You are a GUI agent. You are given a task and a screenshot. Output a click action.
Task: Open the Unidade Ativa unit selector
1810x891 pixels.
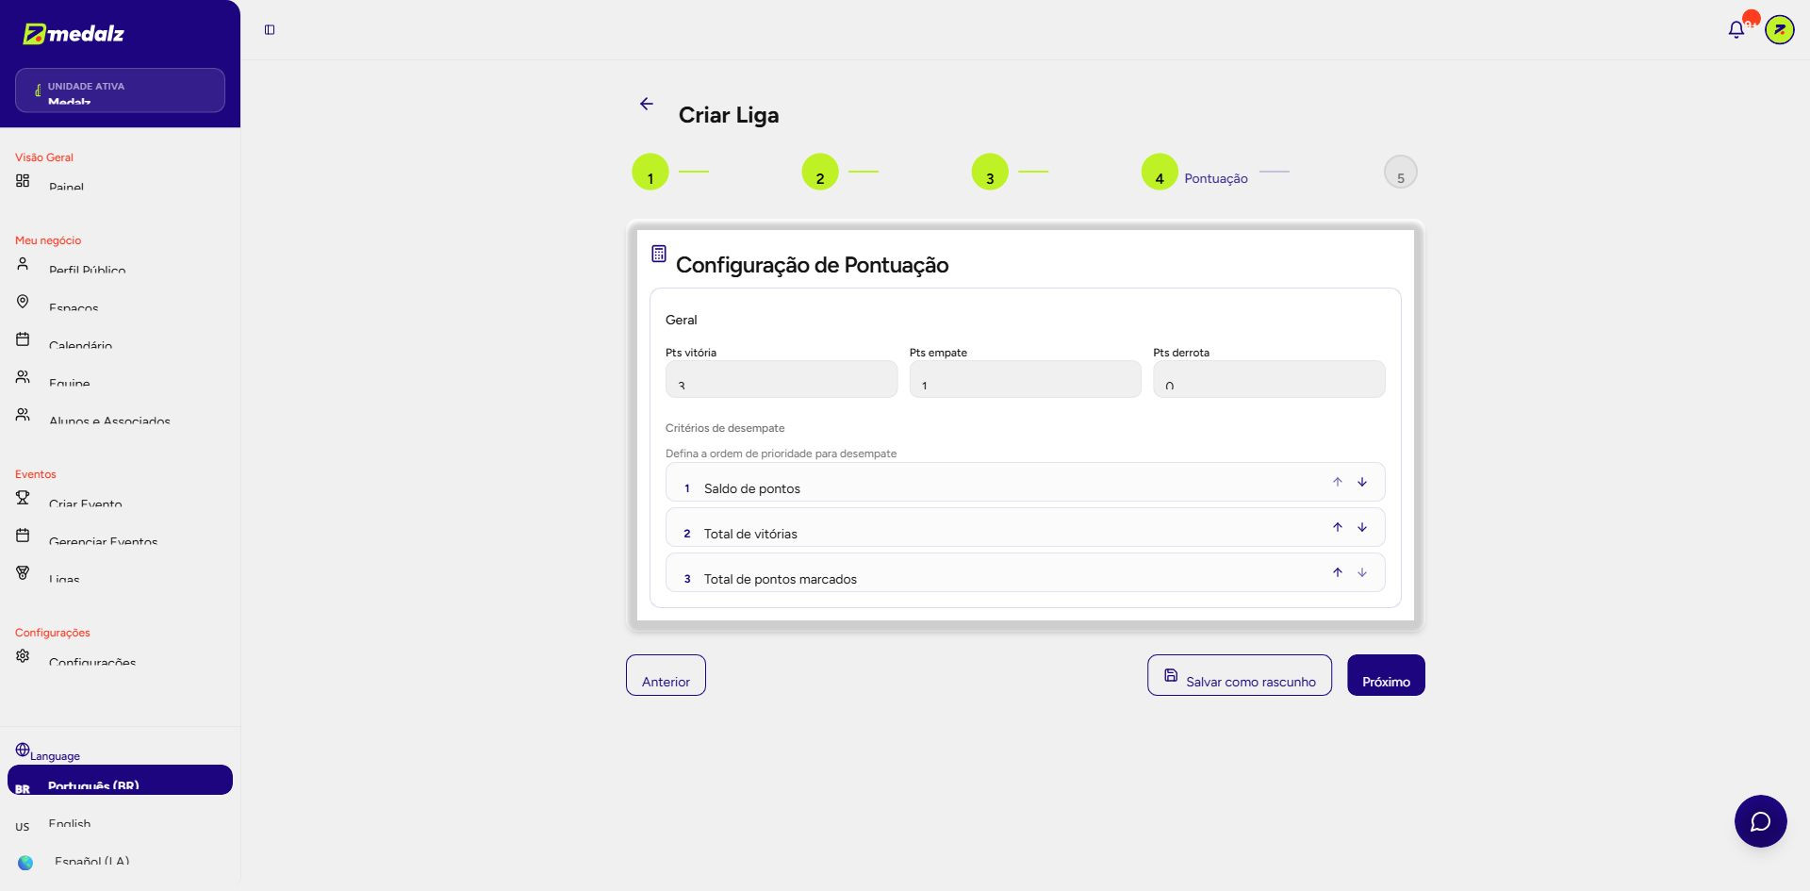point(120,91)
